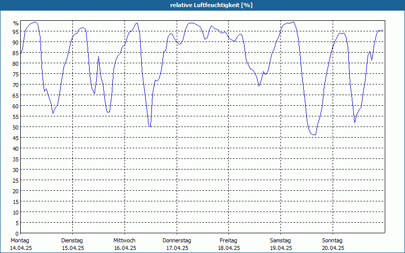Click the Wednesday humidity minimum at 50%
This screenshot has height=253, width=405.
click(x=150, y=126)
